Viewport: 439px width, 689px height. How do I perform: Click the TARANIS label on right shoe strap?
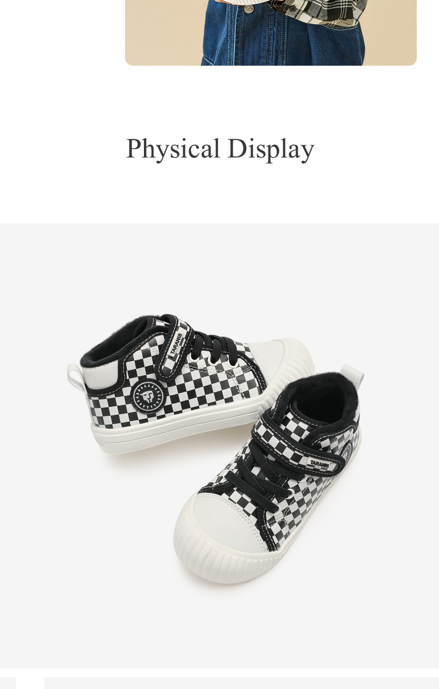(320, 463)
